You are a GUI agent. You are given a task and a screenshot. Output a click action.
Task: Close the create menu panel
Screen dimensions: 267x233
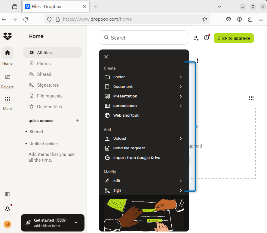106,57
